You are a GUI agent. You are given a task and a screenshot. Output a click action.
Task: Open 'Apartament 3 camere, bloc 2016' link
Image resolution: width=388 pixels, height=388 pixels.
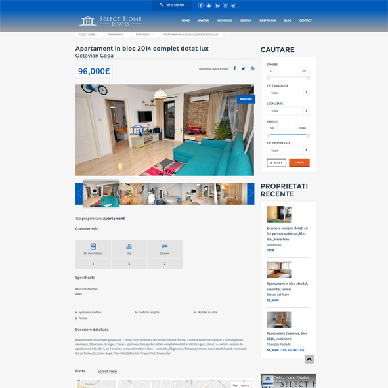(287, 336)
